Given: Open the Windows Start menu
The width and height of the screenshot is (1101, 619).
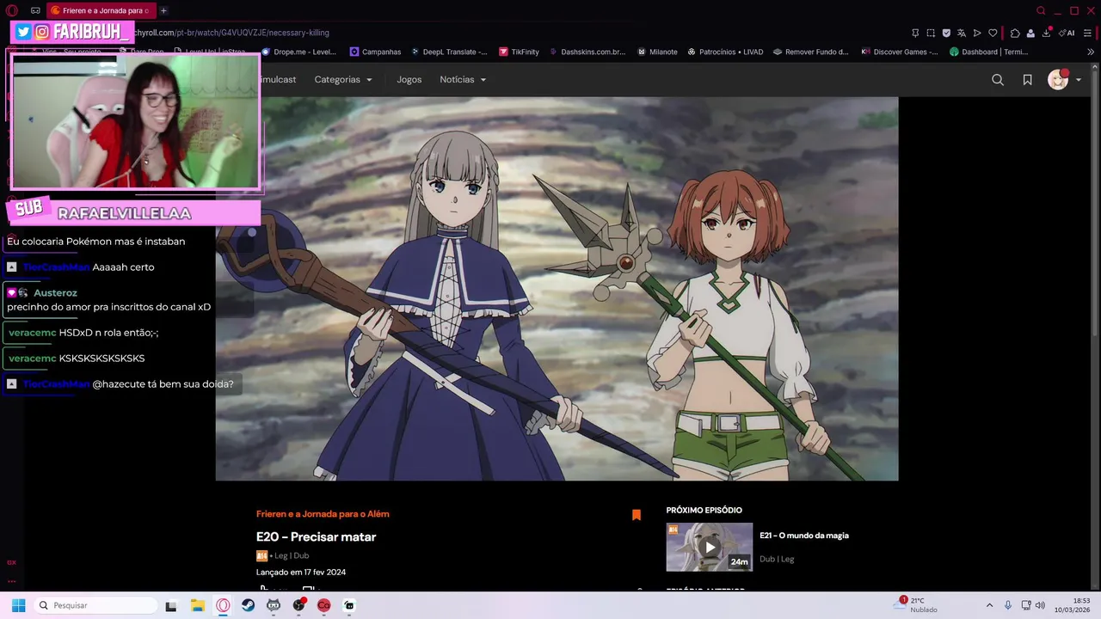Looking at the screenshot, I should (18, 605).
